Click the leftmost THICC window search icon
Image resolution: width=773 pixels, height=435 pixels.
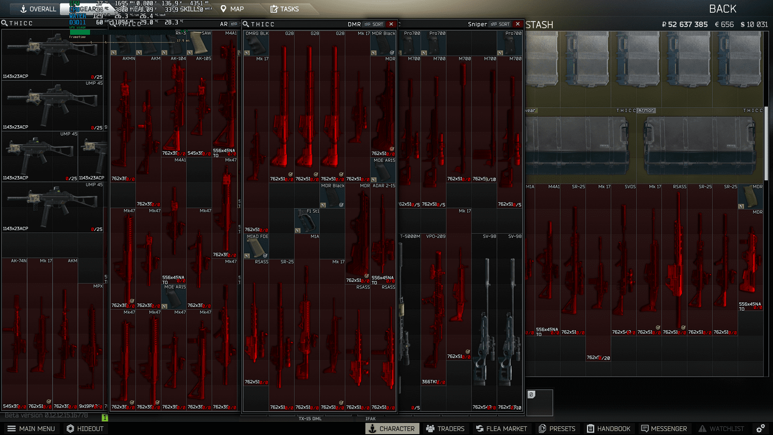point(5,23)
